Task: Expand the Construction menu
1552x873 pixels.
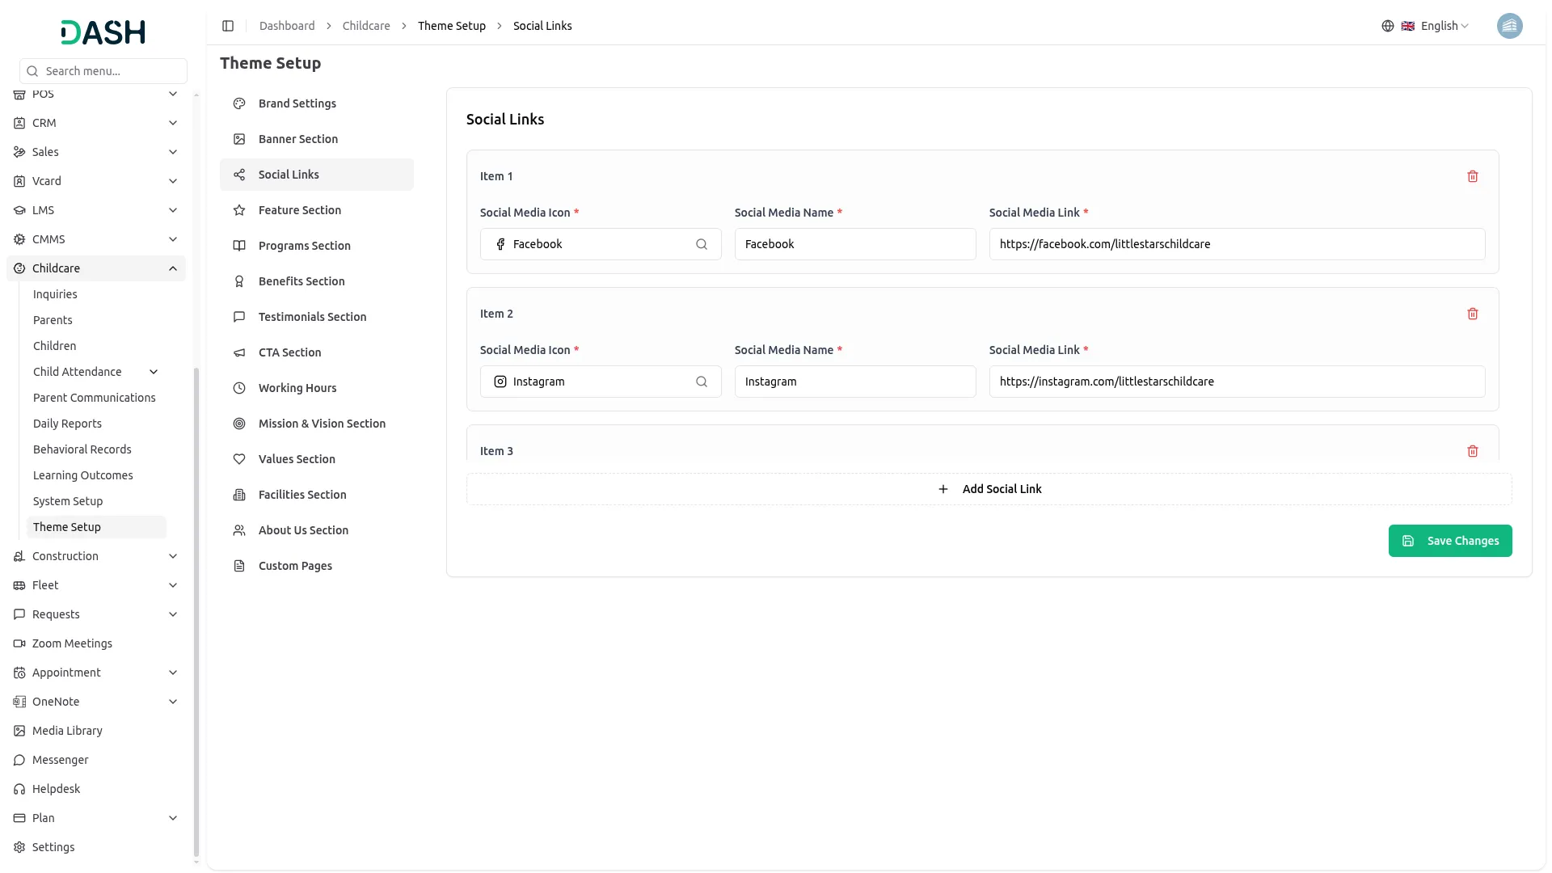Action: pos(173,556)
